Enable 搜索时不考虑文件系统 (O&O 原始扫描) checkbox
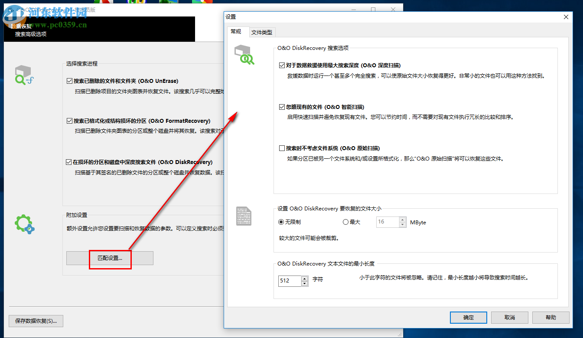Screen dimensions: 583x338 click(282, 148)
